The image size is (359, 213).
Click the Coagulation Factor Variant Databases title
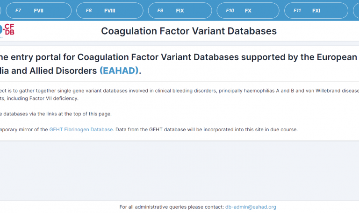[189, 31]
